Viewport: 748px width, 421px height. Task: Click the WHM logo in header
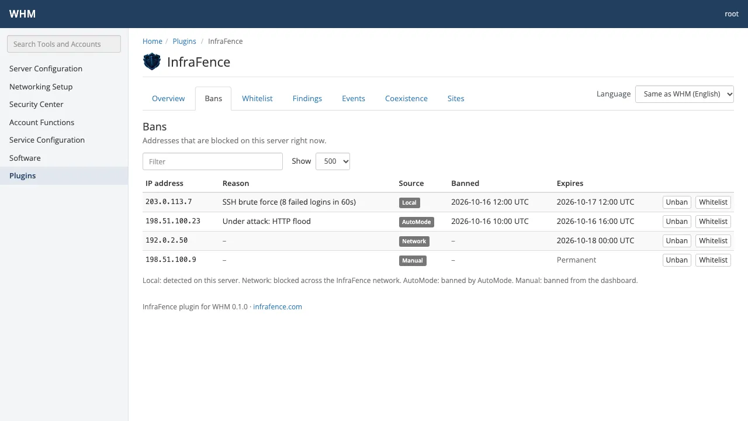pos(22,14)
